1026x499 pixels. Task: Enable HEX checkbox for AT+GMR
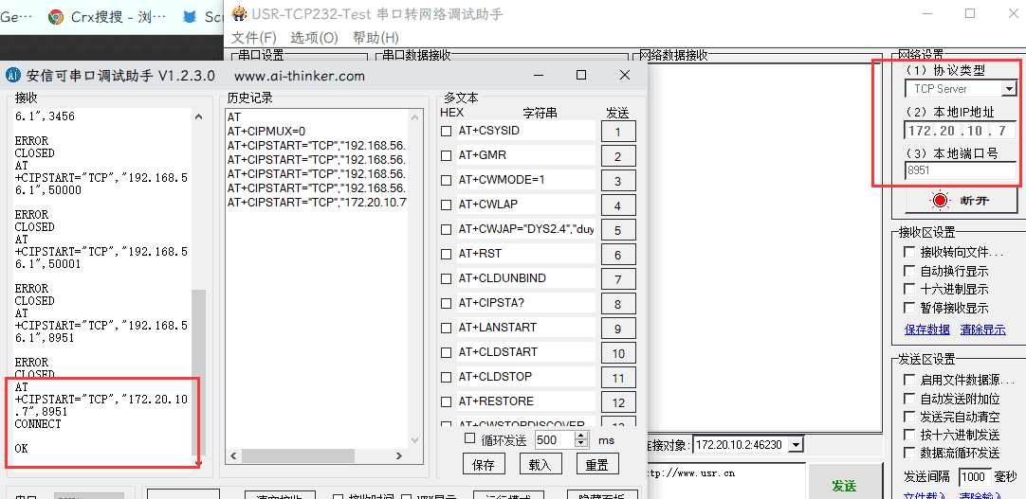(447, 155)
